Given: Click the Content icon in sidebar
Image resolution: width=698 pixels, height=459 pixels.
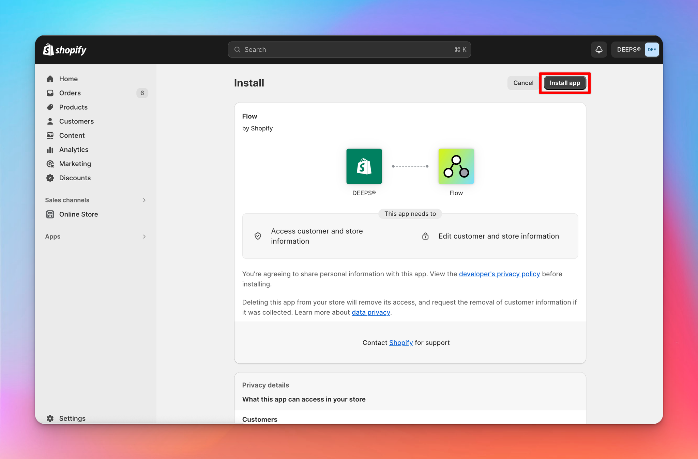Looking at the screenshot, I should coord(50,135).
